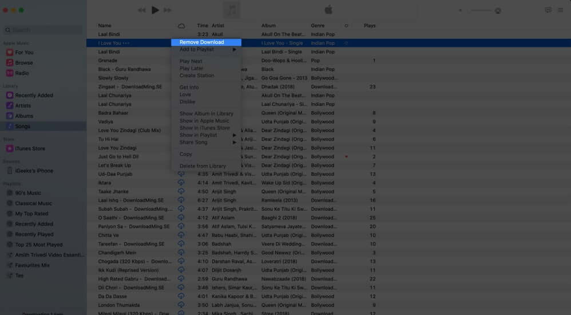Image resolution: width=571 pixels, height=315 pixels.
Task: Download Ud-Daa Punjab via cloud icon
Action: 181,174
